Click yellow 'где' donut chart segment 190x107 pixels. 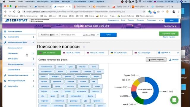point(137,83)
